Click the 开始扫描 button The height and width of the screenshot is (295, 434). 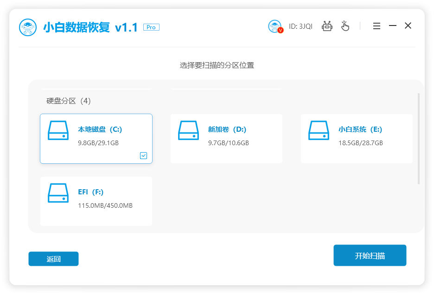[x=370, y=255]
